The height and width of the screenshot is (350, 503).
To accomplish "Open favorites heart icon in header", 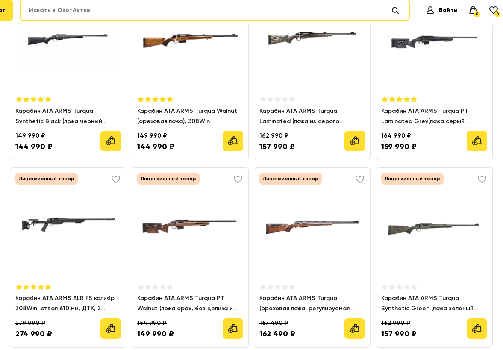I will pos(494,10).
